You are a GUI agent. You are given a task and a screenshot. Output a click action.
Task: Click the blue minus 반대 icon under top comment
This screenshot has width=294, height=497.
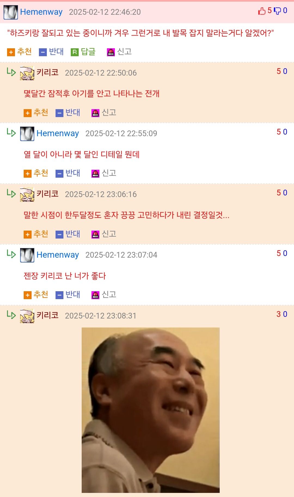tap(43, 52)
